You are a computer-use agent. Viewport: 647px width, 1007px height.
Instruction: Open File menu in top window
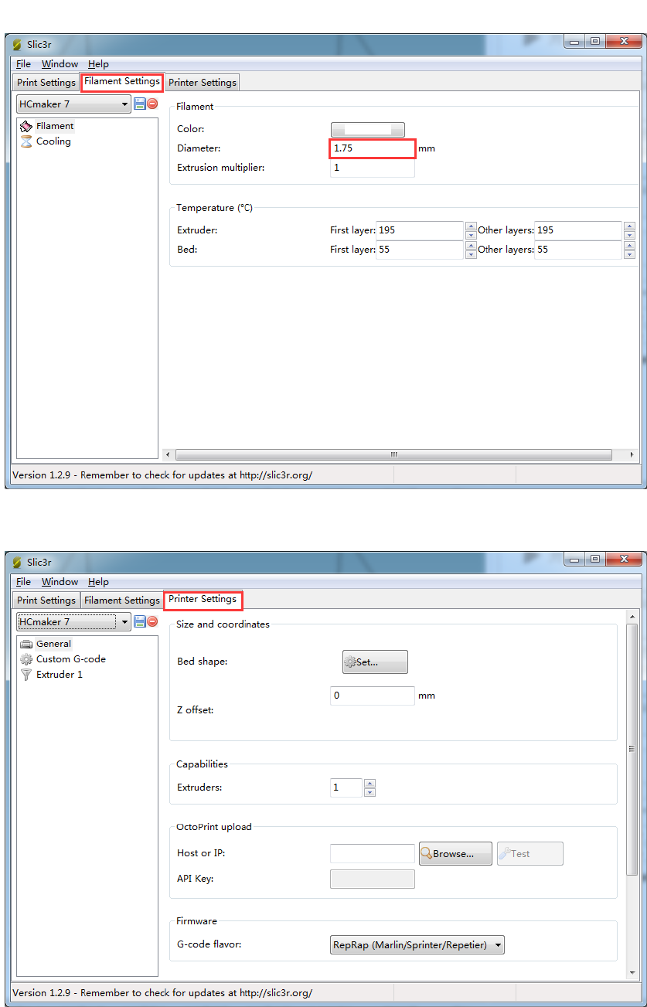click(x=23, y=64)
